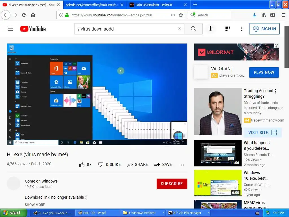Switch to Palm OS Emulator - PalmDB tab
Image resolution: width=289 pixels, height=217 pixels.
pos(154,5)
